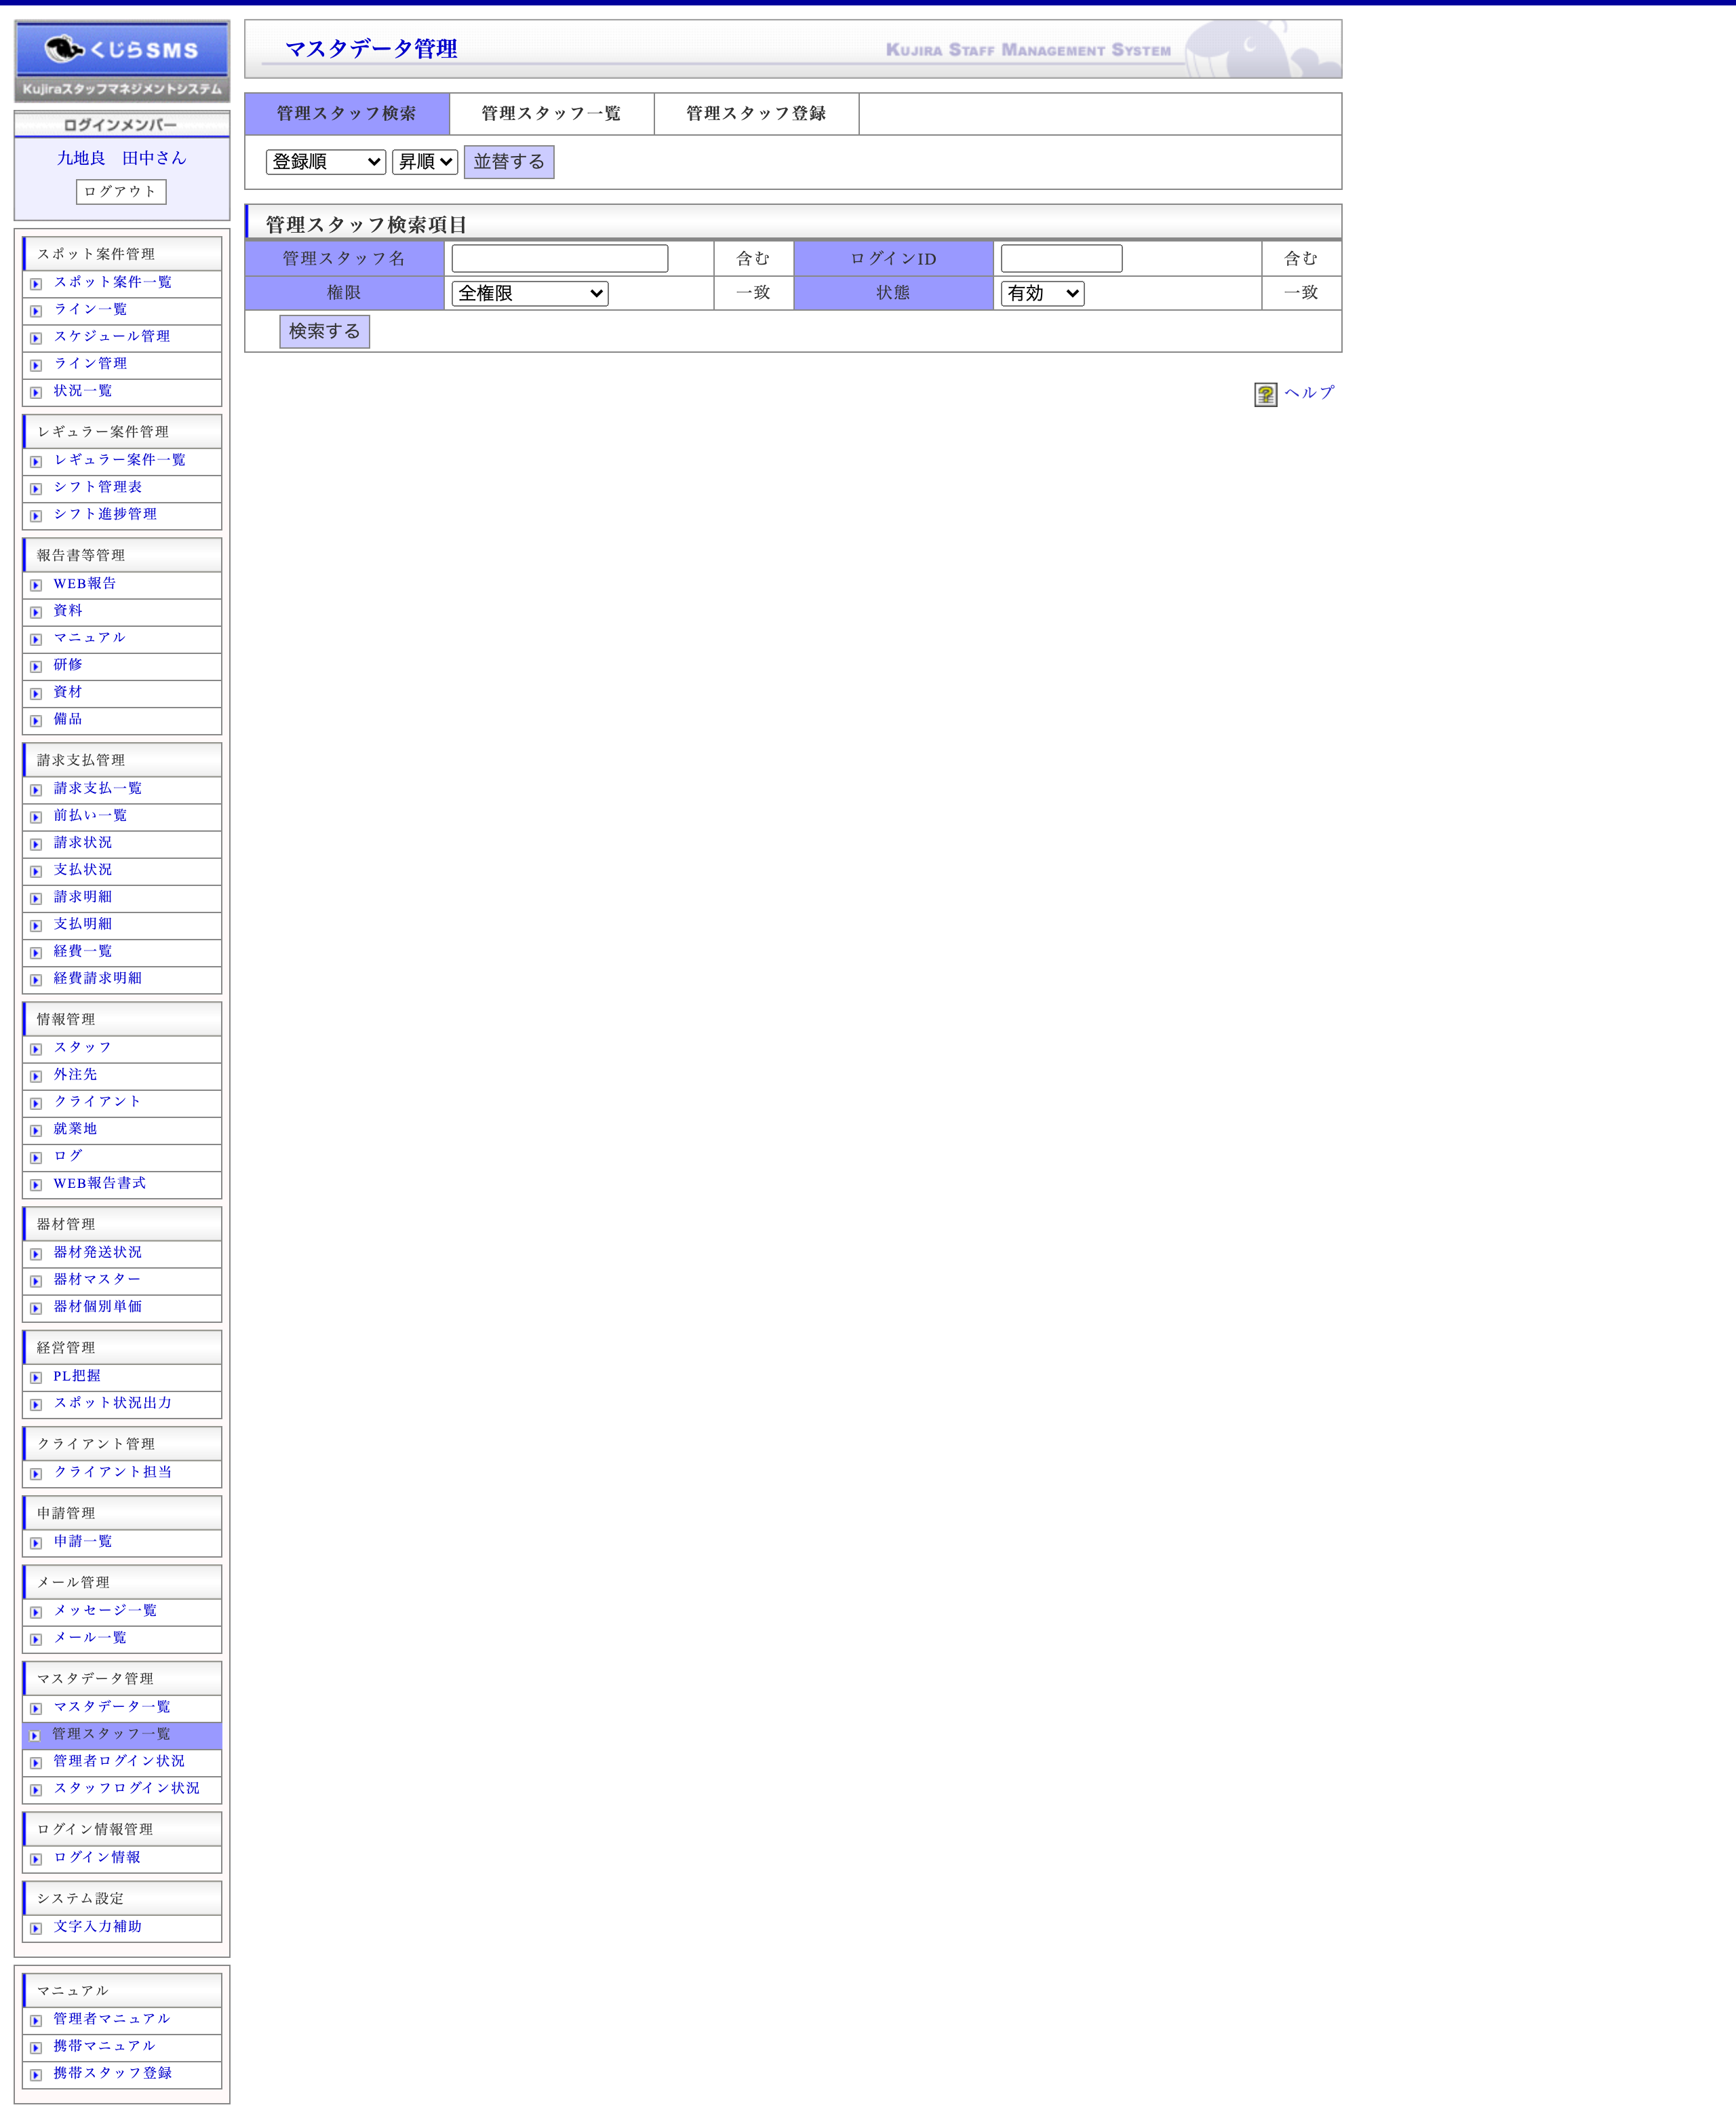
Task: Click arrow icon beside スタッフ in 情報管理
Action: point(36,1050)
